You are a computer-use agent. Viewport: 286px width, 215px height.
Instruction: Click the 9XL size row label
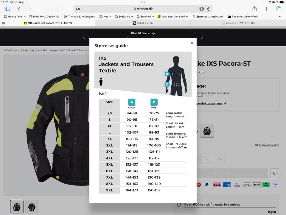pyautogui.click(x=109, y=190)
